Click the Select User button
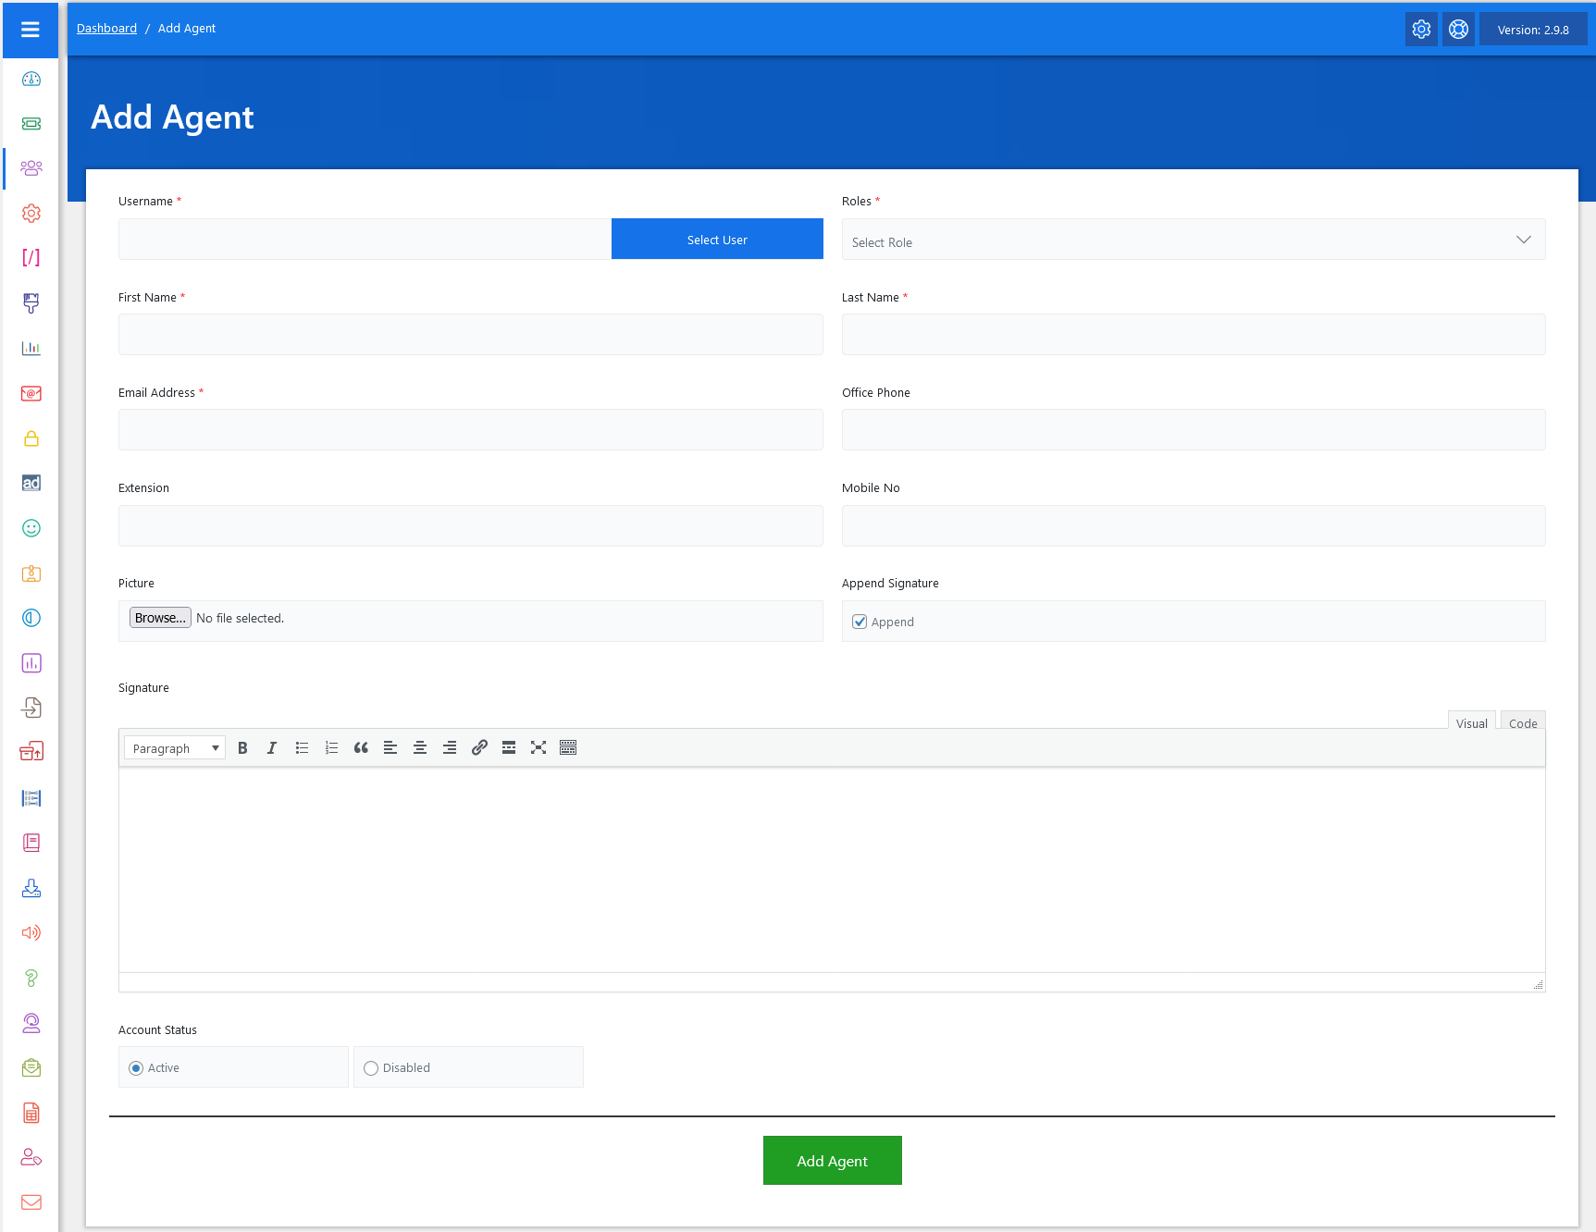The image size is (1596, 1232). pos(717,240)
